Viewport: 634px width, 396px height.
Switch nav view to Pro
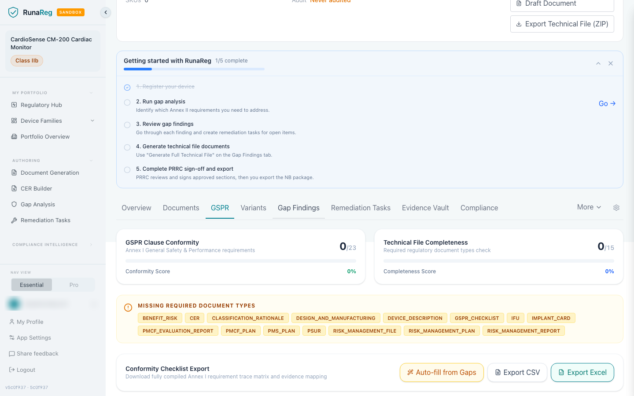coord(74,285)
